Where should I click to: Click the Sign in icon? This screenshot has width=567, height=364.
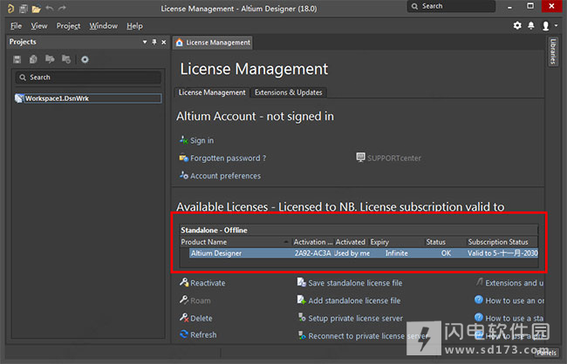coord(184,139)
